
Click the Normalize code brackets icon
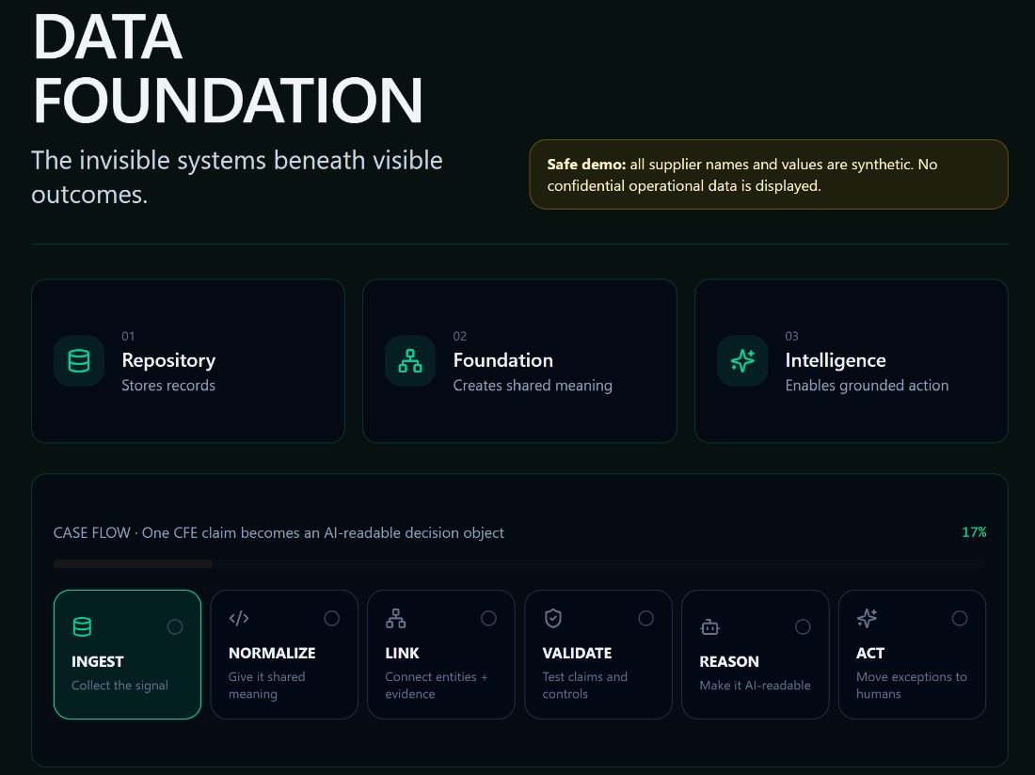pyautogui.click(x=239, y=618)
